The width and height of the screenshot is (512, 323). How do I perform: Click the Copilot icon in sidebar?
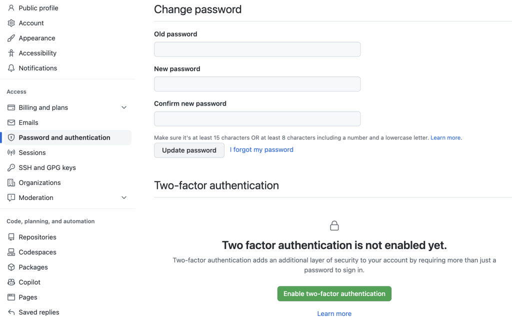(x=11, y=282)
